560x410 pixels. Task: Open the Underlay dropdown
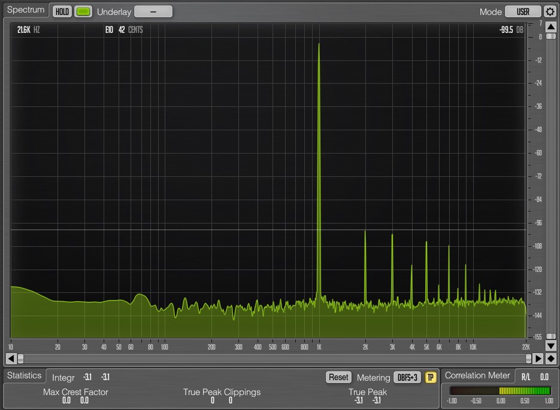(x=153, y=11)
